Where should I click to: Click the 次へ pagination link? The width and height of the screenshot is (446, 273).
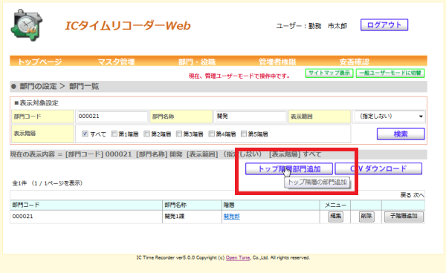418,195
